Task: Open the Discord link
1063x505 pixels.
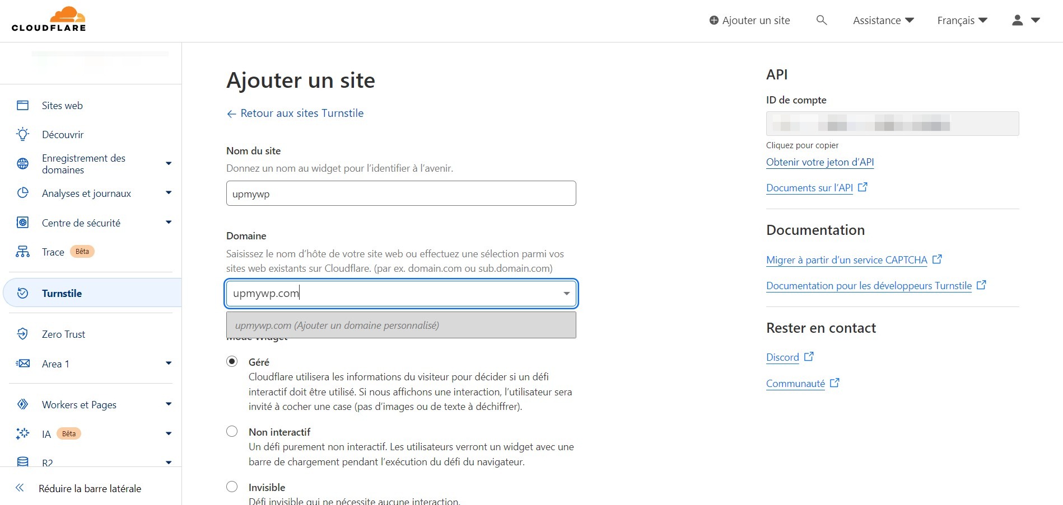Action: click(782, 357)
